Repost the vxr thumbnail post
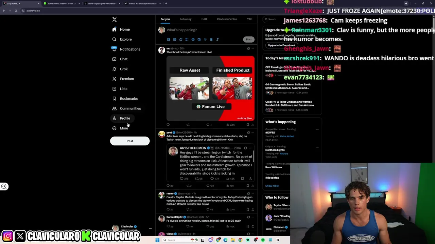The height and width of the screenshot is (244, 435). tap(188, 125)
